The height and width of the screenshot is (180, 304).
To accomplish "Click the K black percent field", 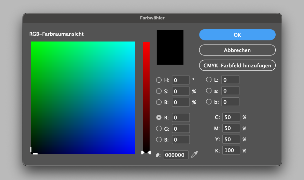I will tap(231, 150).
